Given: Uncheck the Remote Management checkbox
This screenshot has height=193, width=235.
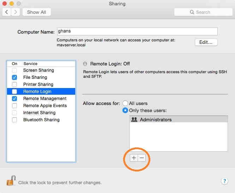Looking at the screenshot, I should click(x=14, y=99).
